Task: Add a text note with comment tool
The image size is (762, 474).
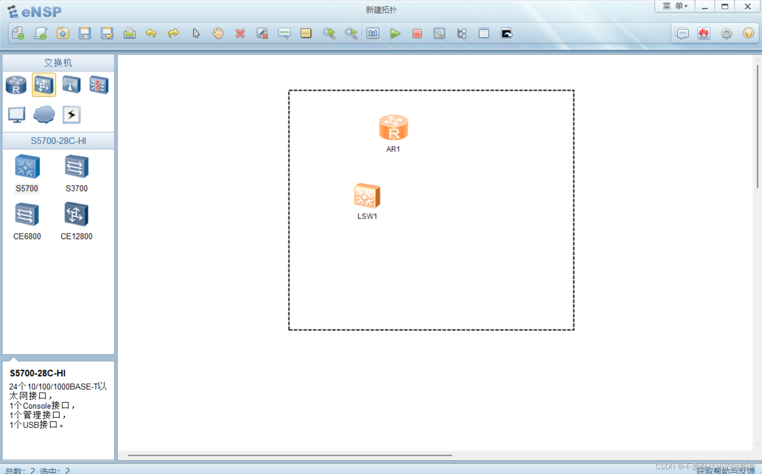Action: tap(284, 33)
